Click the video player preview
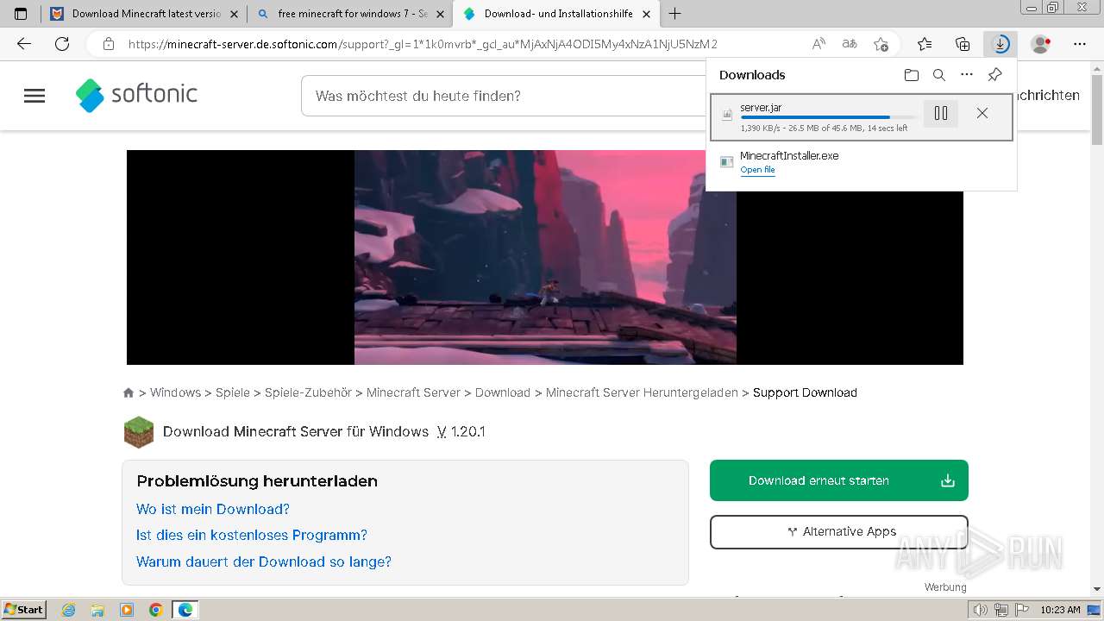1104x621 pixels. coord(545,257)
